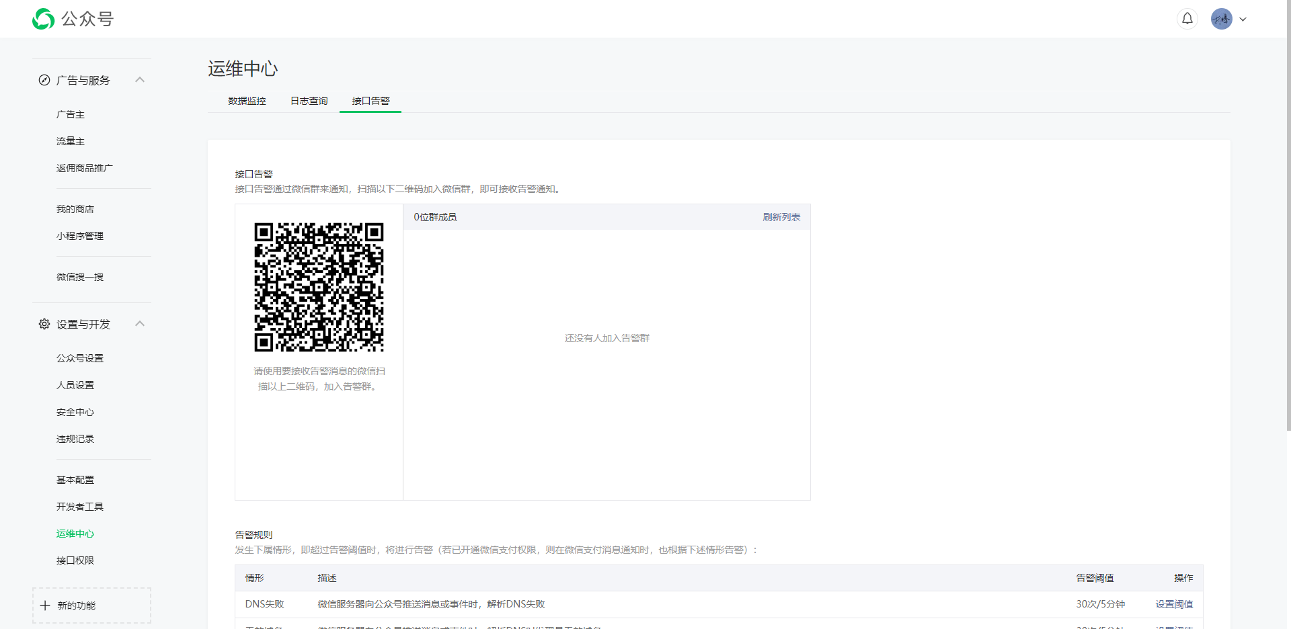
Task: Open 接口权限
Action: point(75,560)
